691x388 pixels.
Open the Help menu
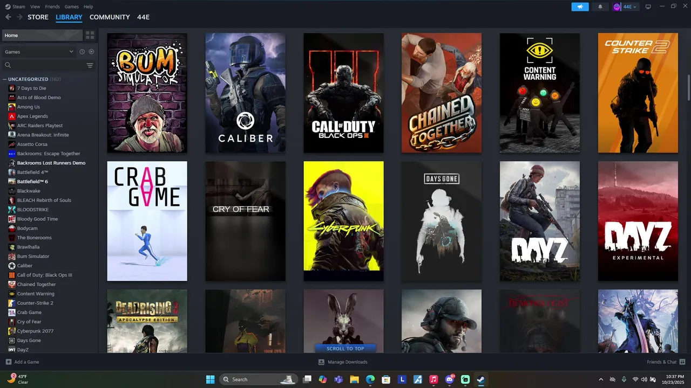point(88,6)
